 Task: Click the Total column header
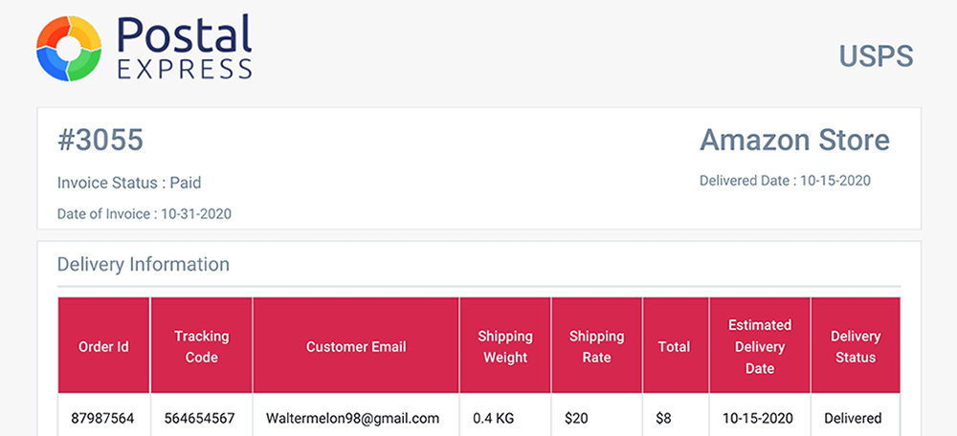point(676,346)
